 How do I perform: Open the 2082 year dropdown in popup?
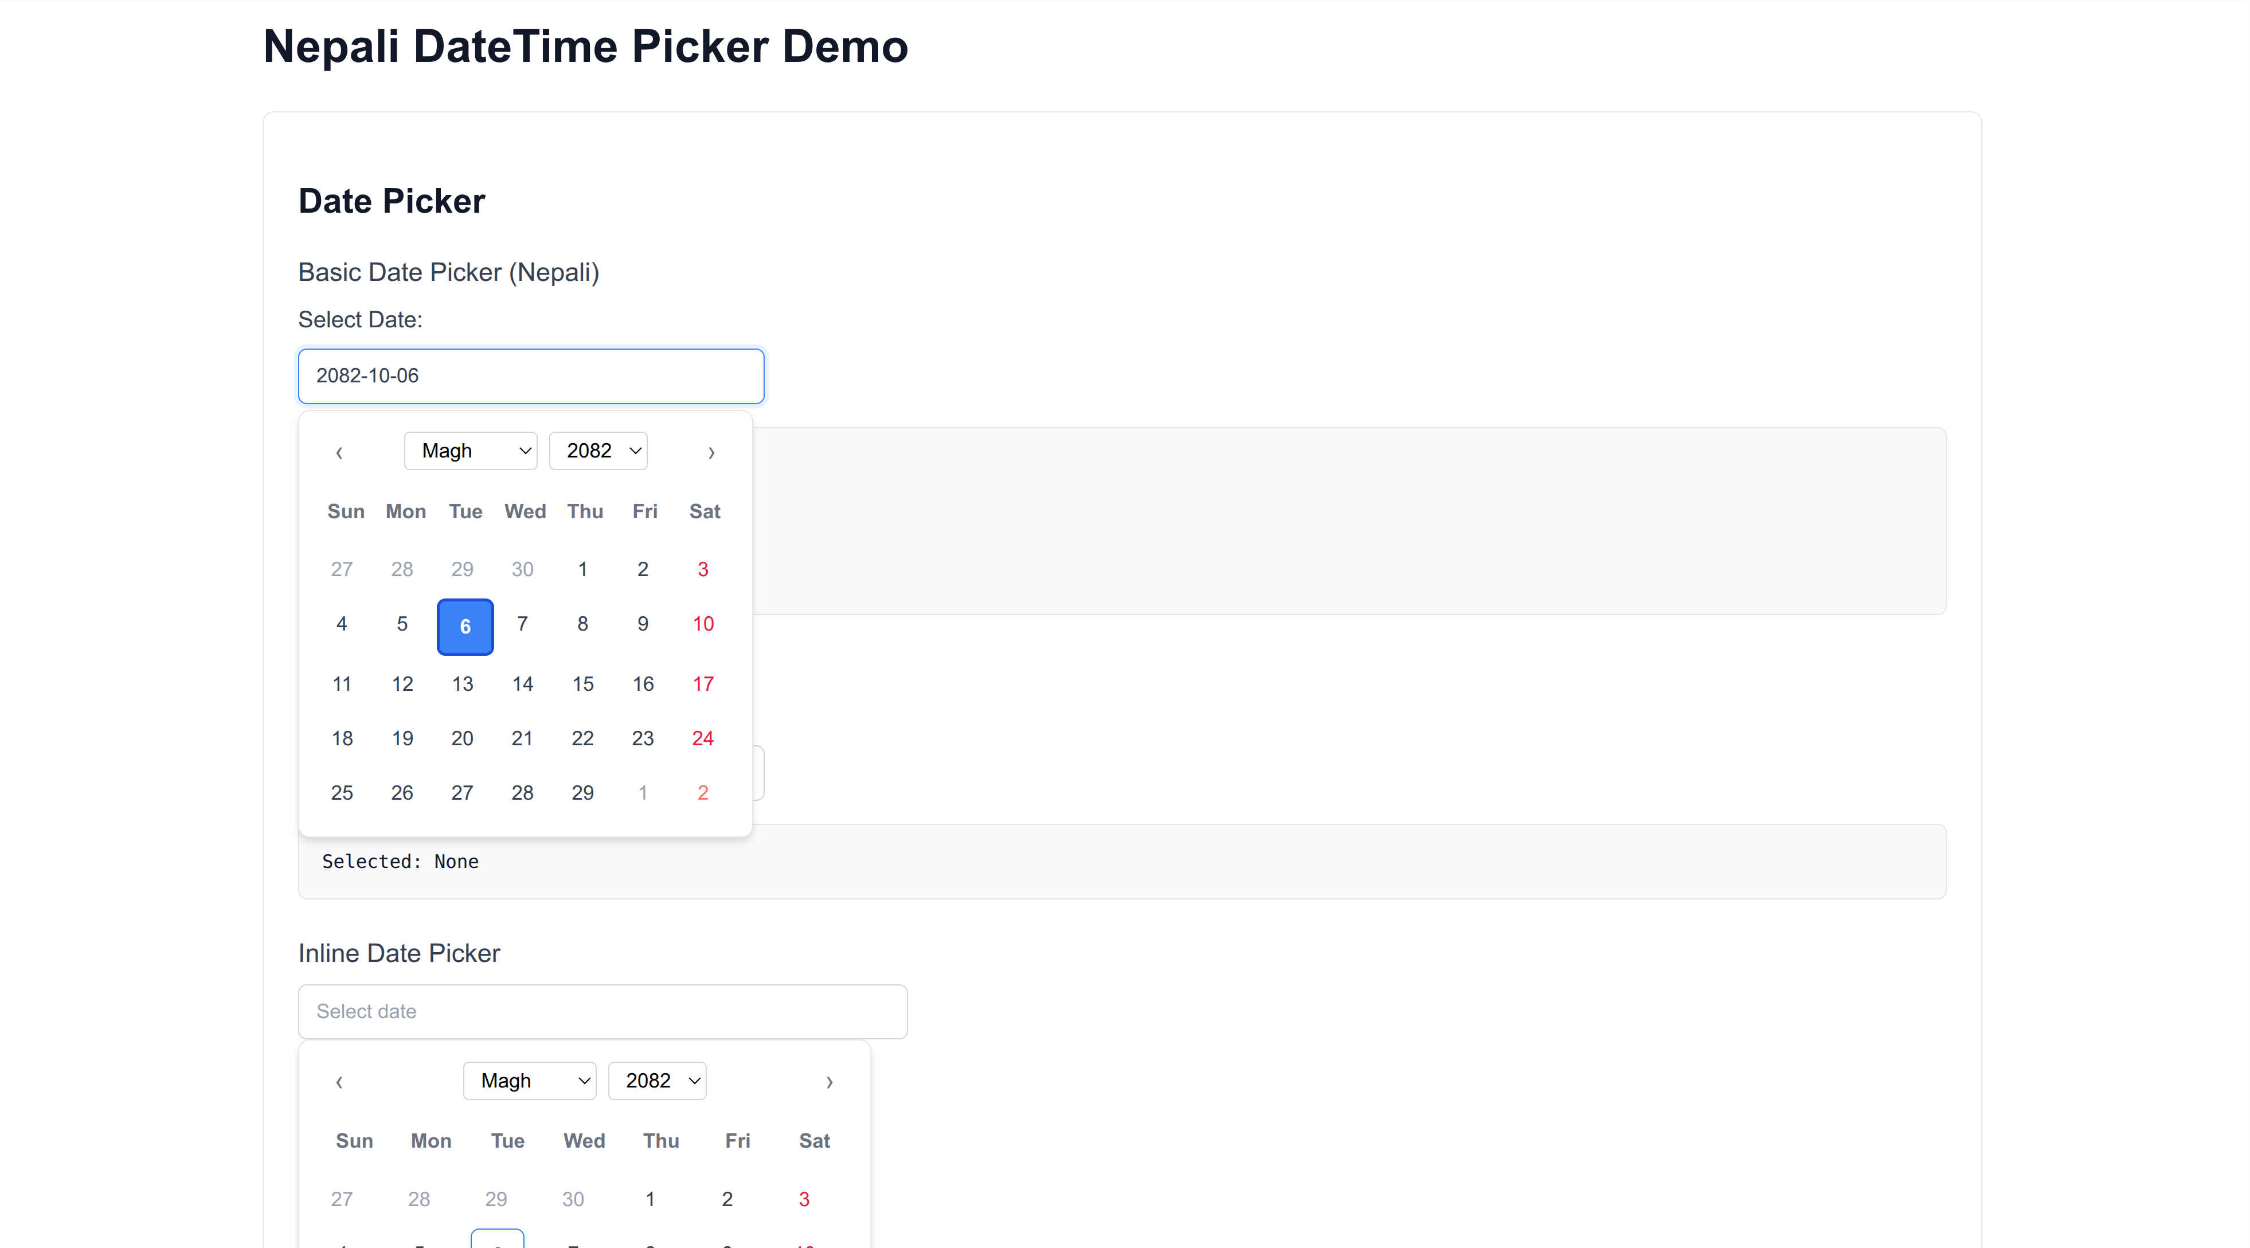pyautogui.click(x=597, y=451)
